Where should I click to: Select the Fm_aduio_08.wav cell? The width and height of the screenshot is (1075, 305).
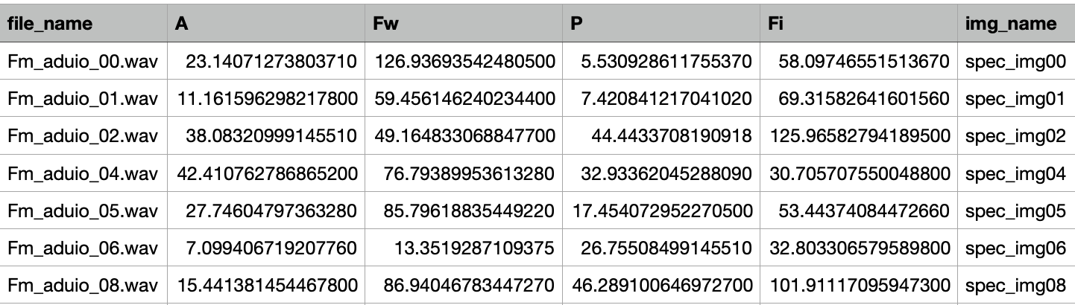point(82,286)
